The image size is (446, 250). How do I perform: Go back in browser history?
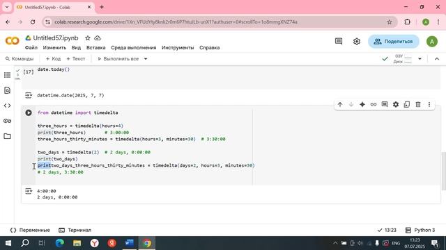click(x=8, y=22)
